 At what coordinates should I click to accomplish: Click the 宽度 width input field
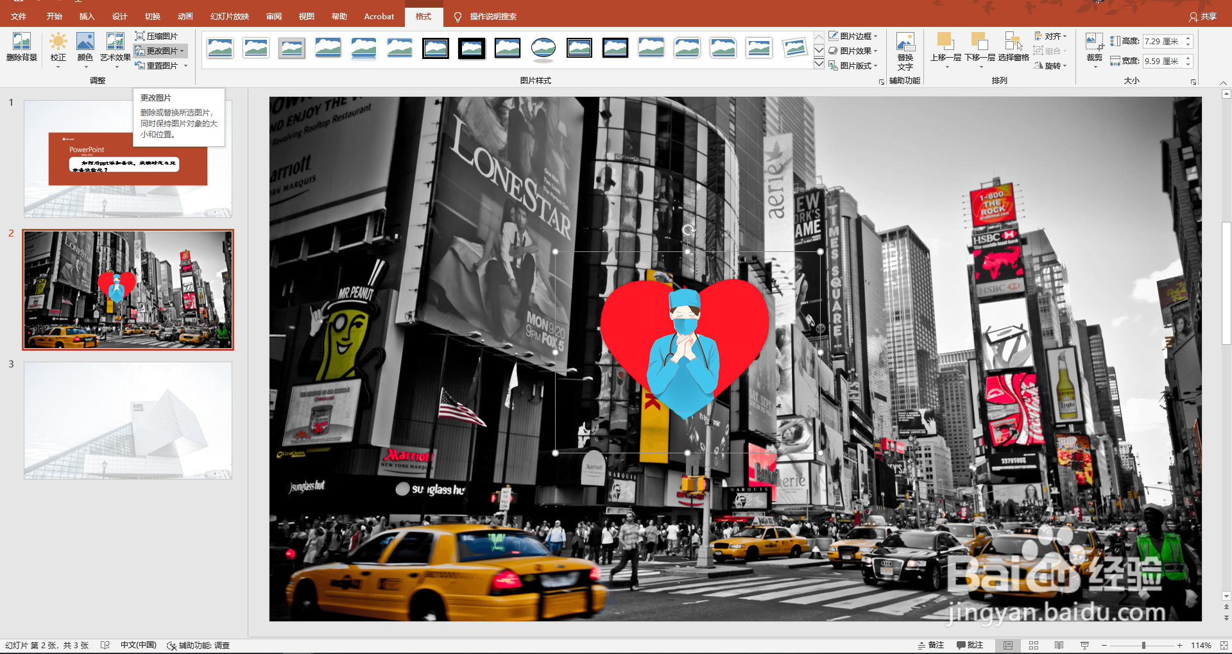coord(1162,61)
